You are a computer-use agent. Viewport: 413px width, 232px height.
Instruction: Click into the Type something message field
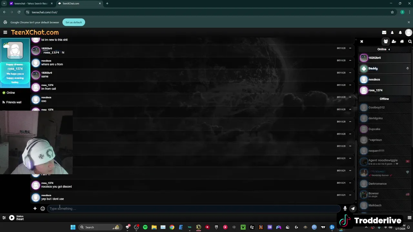tap(194, 208)
